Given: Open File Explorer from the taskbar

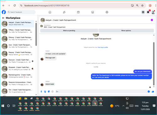Looking at the screenshot, I should tap(26, 99).
